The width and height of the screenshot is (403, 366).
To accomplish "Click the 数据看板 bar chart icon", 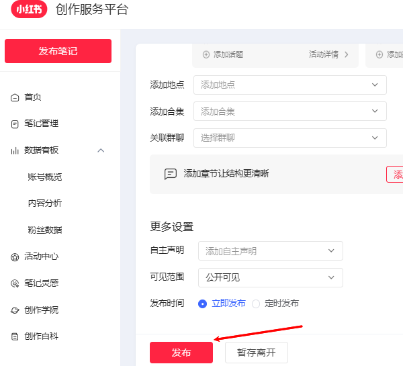I will point(15,150).
